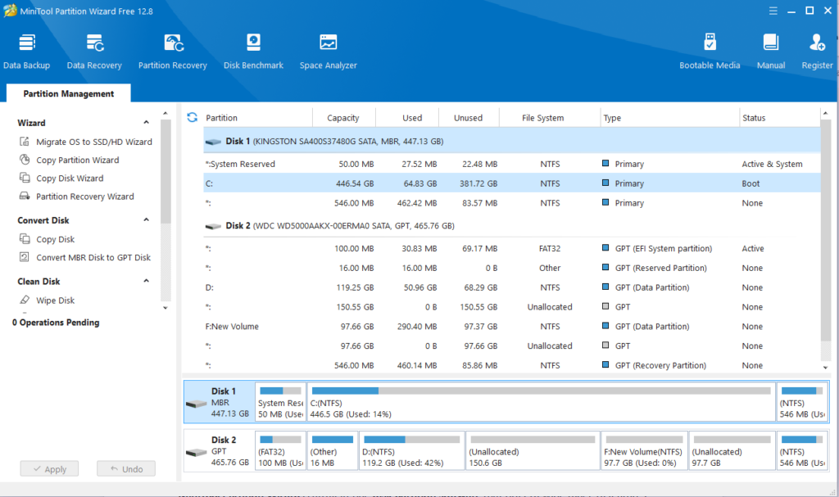Viewport: 839px width, 497px height.
Task: Select the 150.6 GB Unallocated block in map
Action: [x=533, y=450]
